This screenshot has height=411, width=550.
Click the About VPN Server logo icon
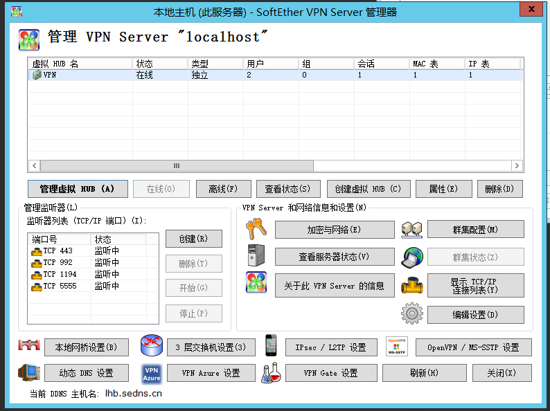point(256,282)
